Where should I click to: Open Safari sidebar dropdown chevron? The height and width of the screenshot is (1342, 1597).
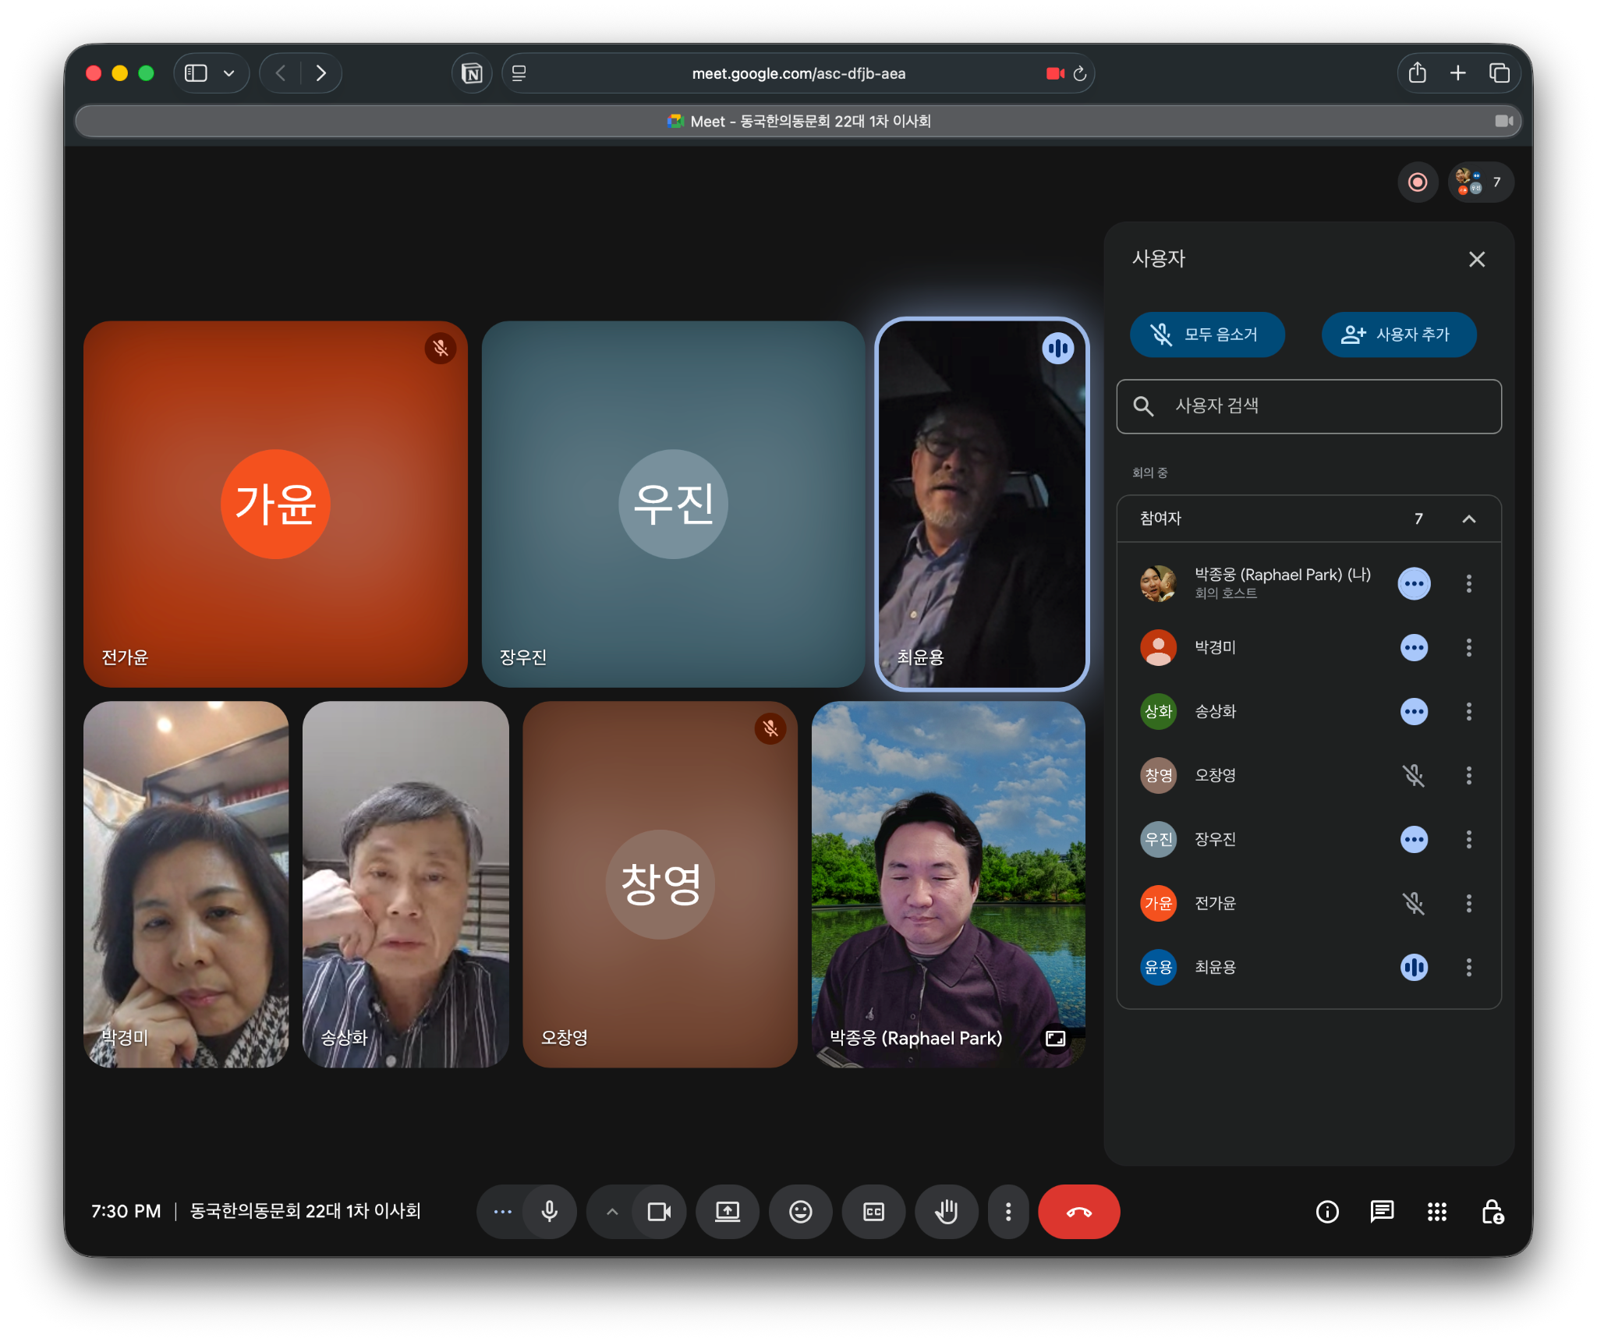click(228, 73)
